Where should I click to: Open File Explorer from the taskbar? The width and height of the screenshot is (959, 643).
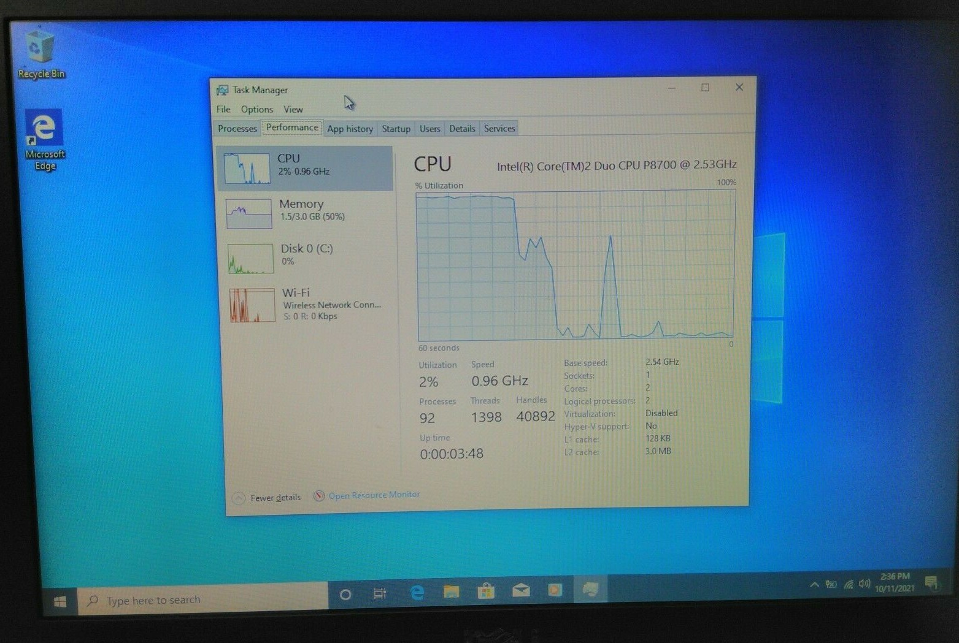point(452,592)
